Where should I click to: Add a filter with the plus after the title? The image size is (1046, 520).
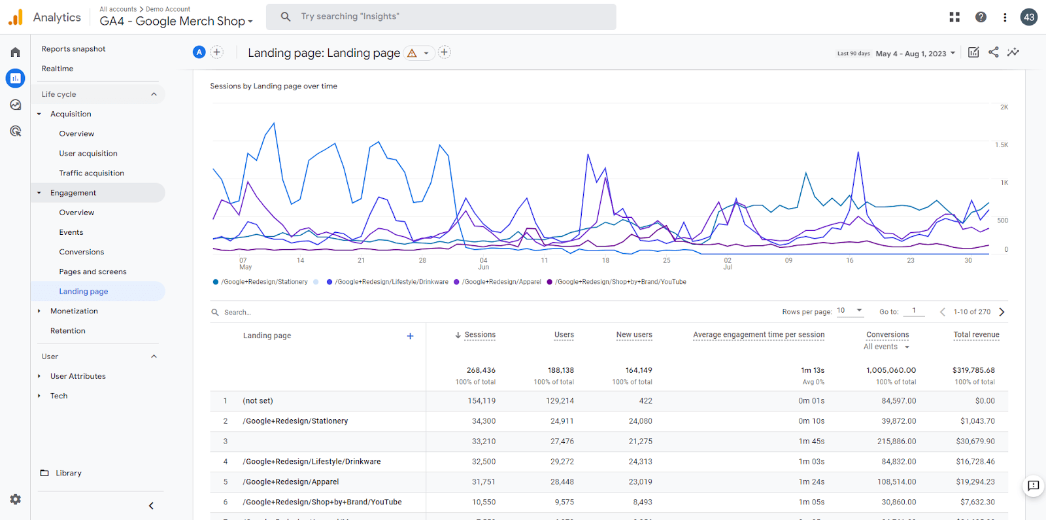[445, 52]
